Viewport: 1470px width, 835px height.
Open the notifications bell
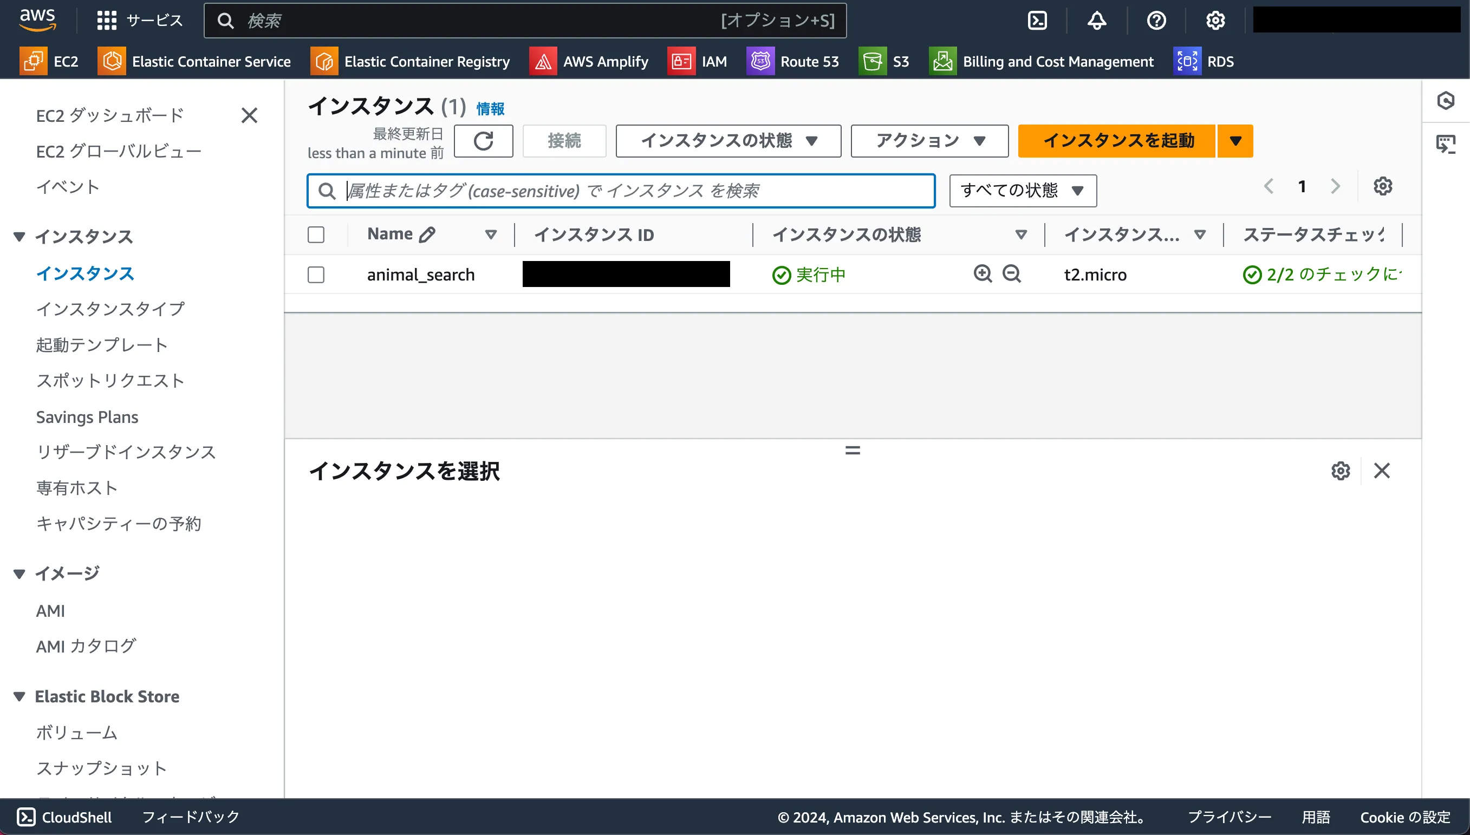pyautogui.click(x=1096, y=20)
